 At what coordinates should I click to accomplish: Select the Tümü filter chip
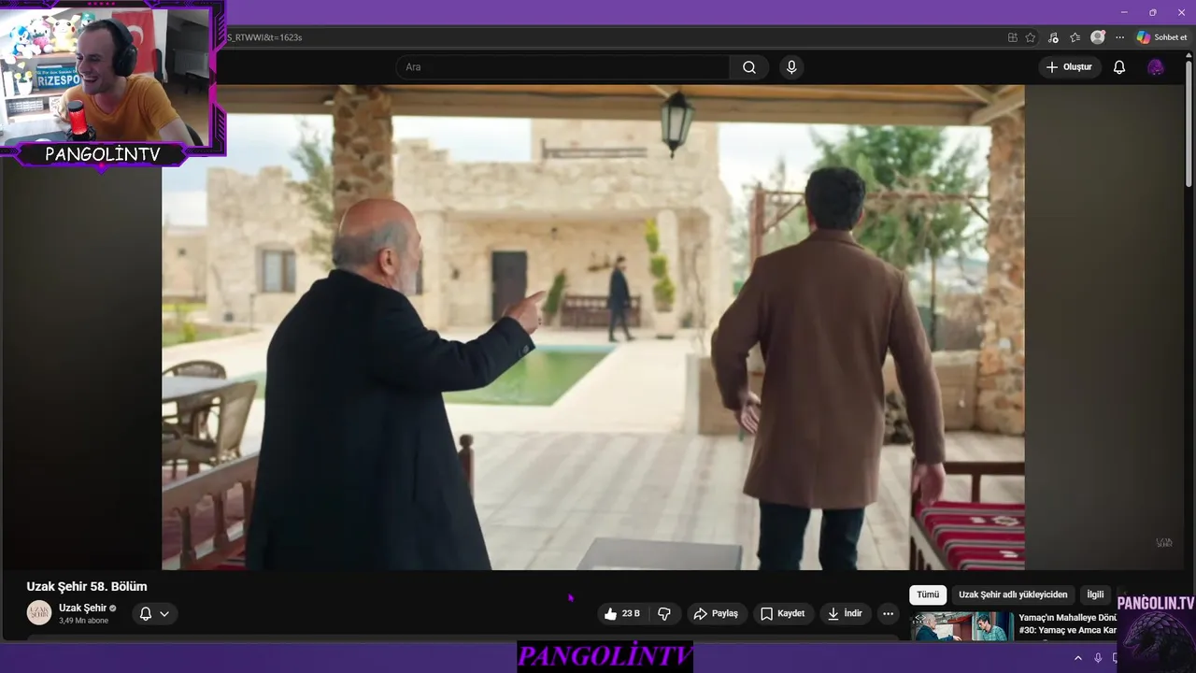tap(928, 594)
